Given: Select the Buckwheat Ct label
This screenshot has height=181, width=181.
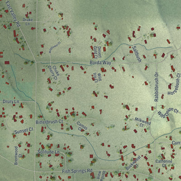Looking at the screenshot, I should [x=133, y=163].
